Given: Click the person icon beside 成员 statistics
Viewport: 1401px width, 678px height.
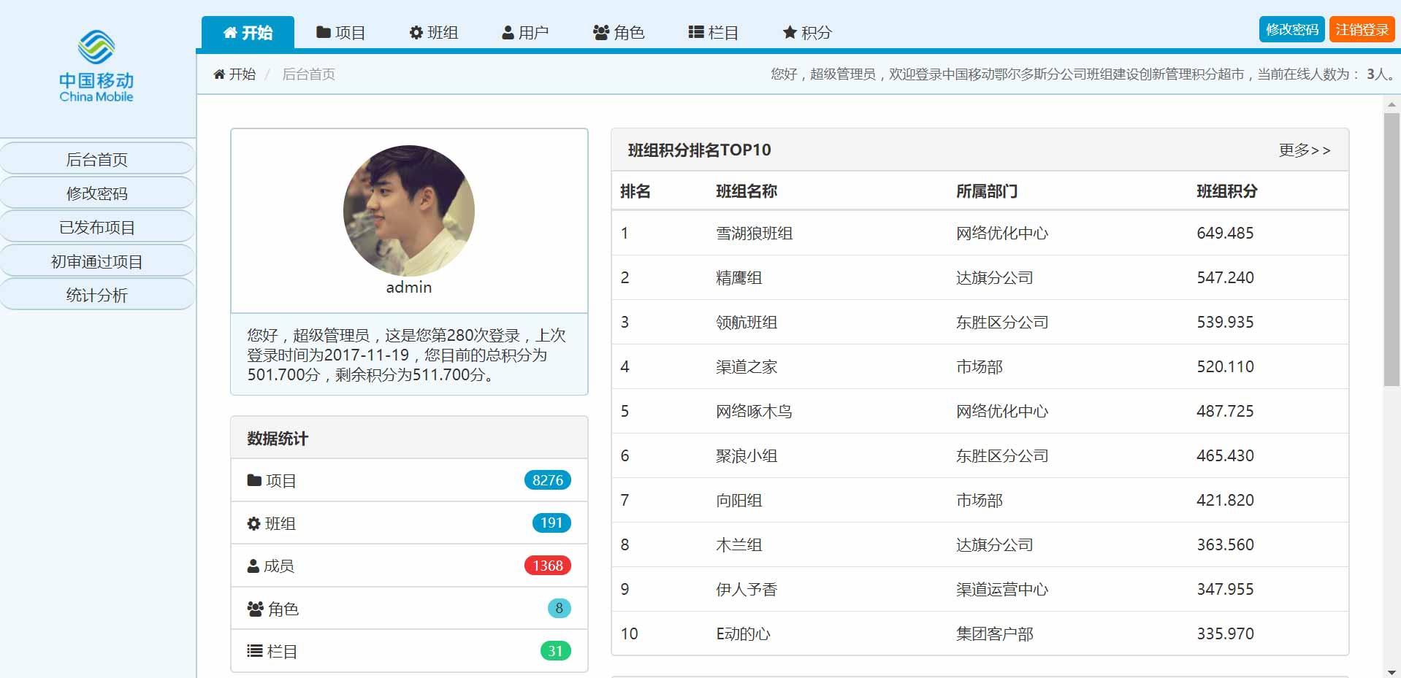Looking at the screenshot, I should (x=253, y=566).
